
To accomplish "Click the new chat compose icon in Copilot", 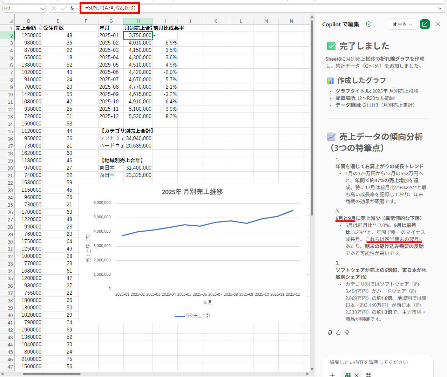I will tap(425, 24).
